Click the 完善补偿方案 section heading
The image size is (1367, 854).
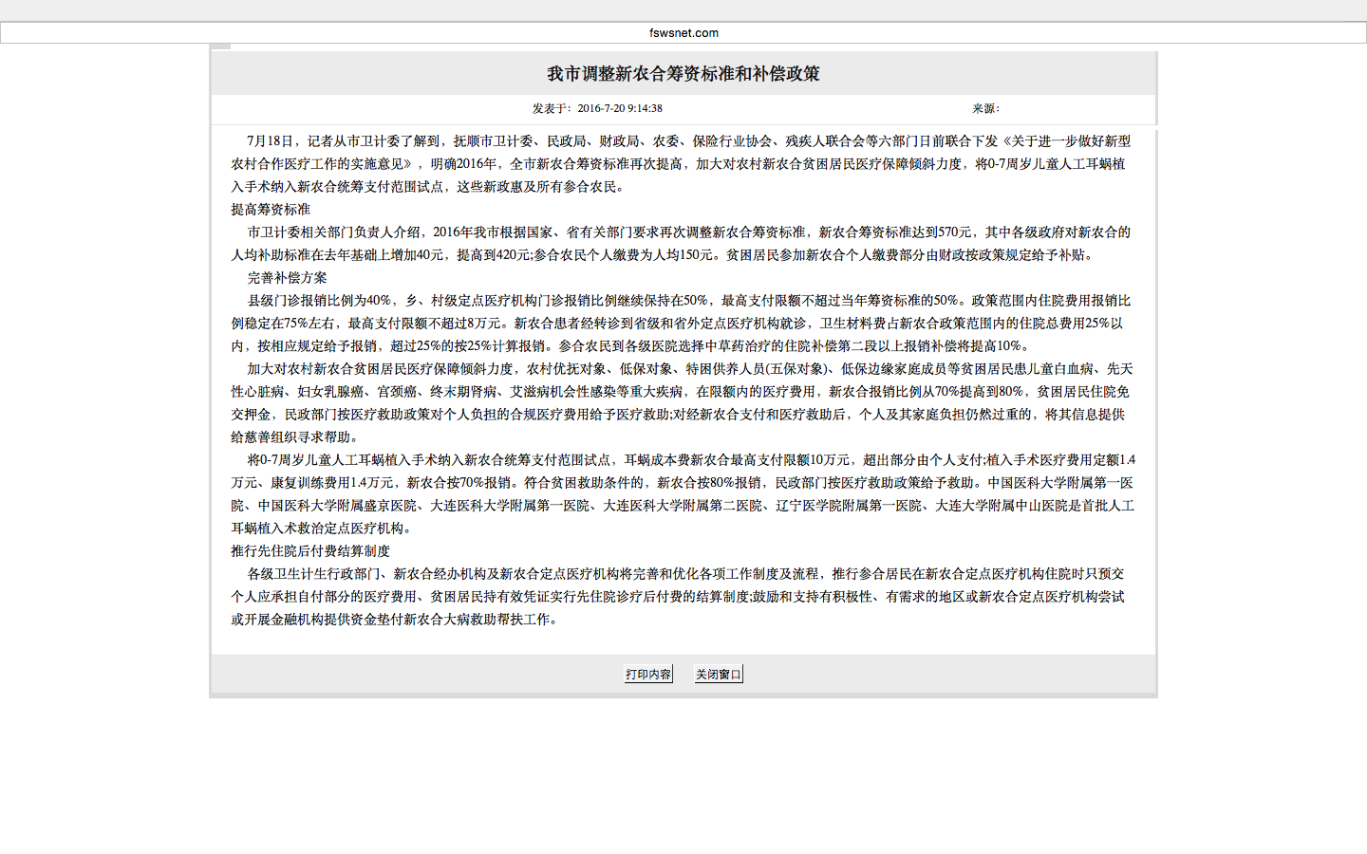pos(287,278)
